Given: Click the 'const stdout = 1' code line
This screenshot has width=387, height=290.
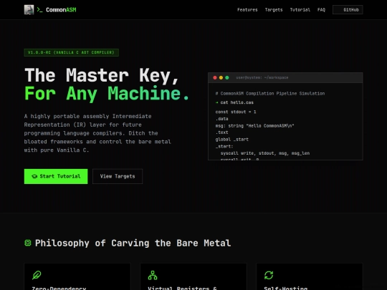Looking at the screenshot, I should coord(236,112).
